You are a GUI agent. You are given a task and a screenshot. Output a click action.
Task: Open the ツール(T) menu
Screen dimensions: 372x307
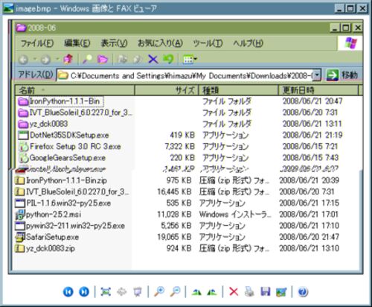tap(208, 43)
